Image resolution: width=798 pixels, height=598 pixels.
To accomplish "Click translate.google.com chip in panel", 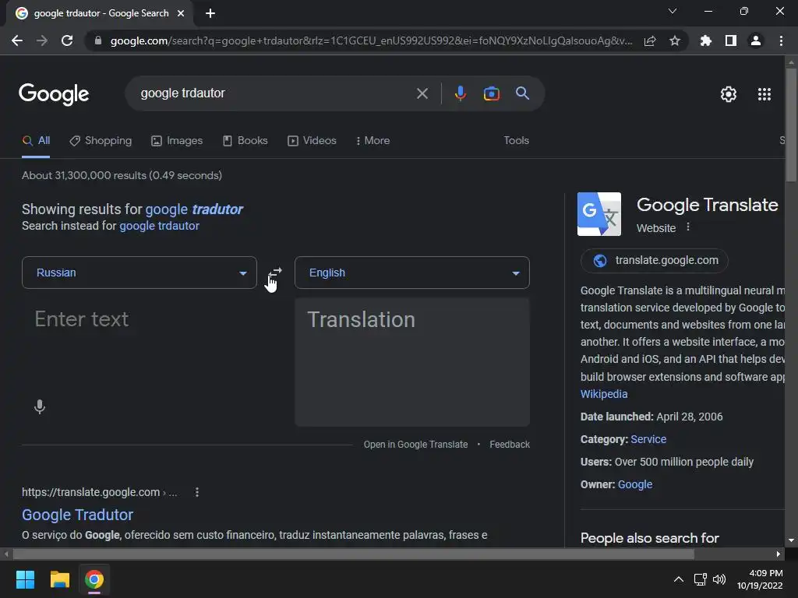I will coord(655,260).
